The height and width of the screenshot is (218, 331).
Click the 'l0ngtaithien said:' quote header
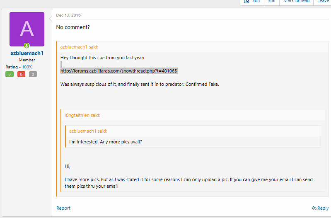(82, 115)
